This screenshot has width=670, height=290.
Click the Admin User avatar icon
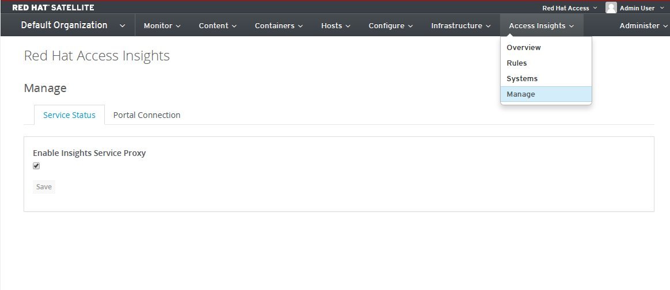click(x=611, y=7)
